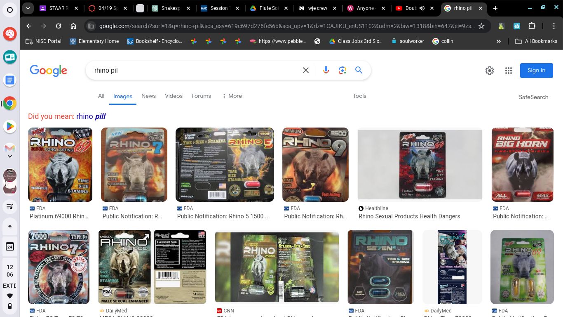The width and height of the screenshot is (563, 317).
Task: Open the Healthline Rhino image result
Action: [x=420, y=164]
